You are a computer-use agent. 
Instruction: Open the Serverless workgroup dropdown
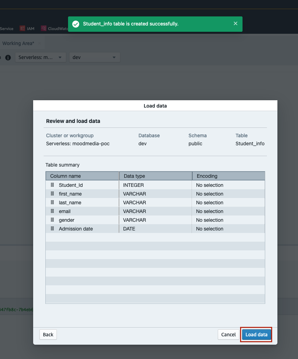click(40, 57)
